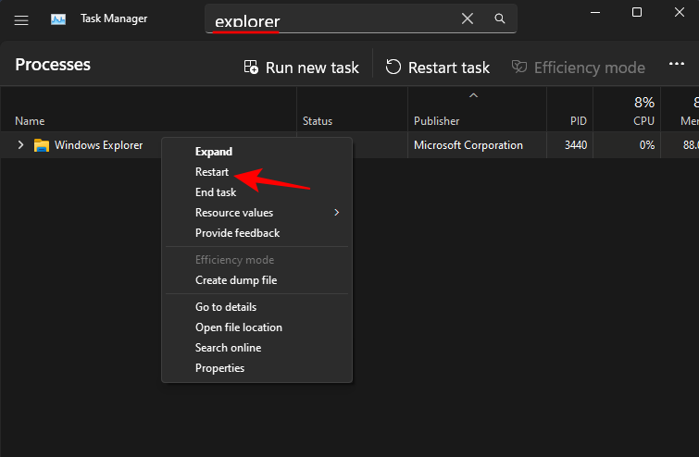Collapse the column header chevron

pyautogui.click(x=473, y=95)
